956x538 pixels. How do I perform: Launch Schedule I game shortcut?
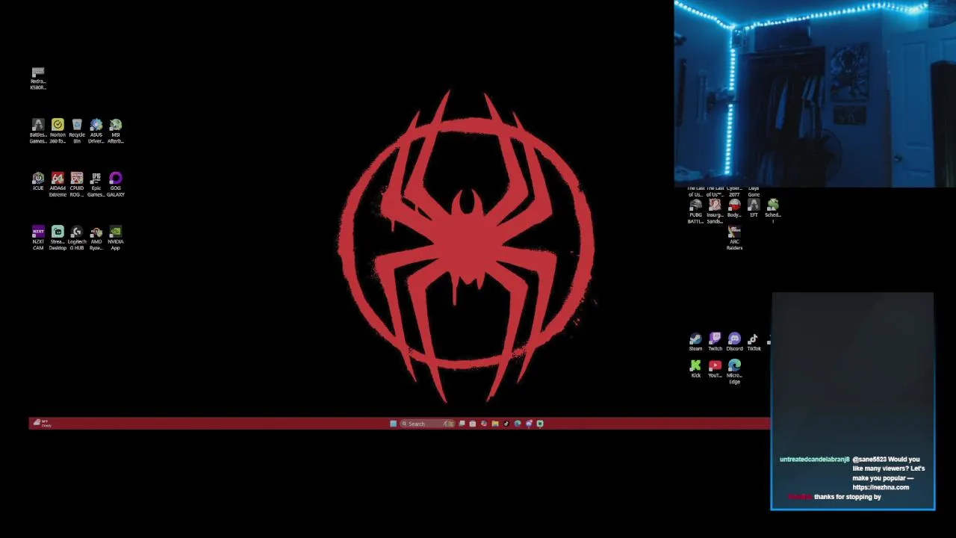tap(773, 211)
